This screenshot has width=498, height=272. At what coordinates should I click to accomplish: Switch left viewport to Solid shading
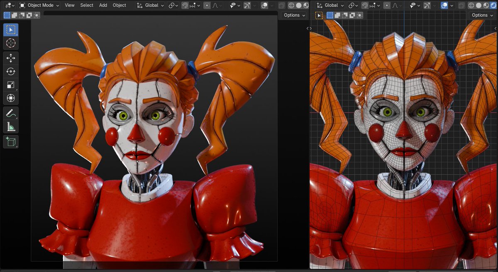[x=299, y=5]
